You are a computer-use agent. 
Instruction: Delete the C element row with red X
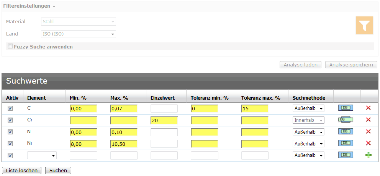click(369, 108)
